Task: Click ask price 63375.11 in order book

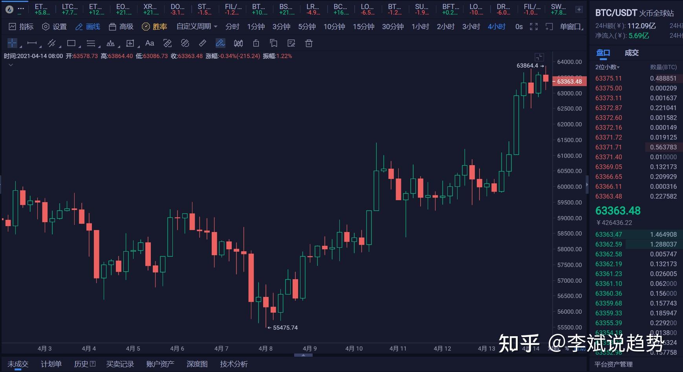Action: pos(608,78)
